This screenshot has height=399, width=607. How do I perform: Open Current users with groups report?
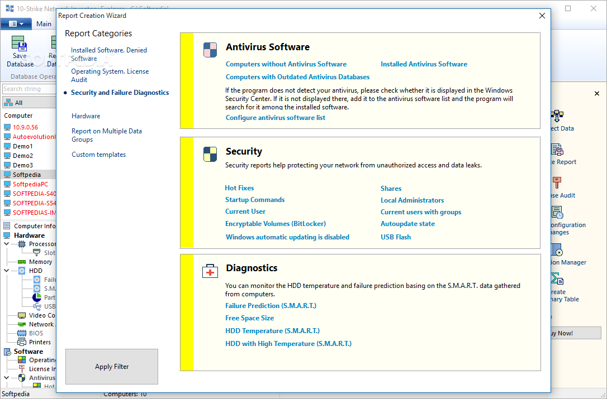(x=421, y=212)
